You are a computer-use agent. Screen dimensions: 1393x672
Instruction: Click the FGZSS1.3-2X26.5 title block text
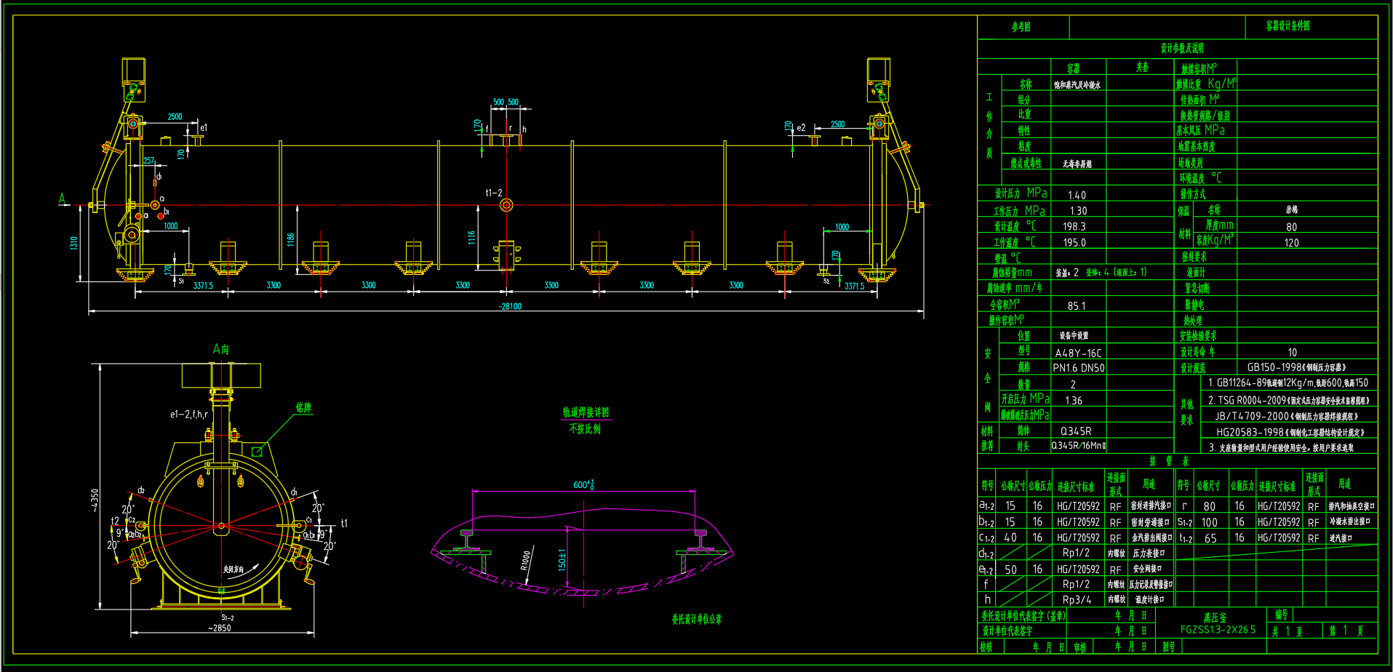[x=1218, y=630]
